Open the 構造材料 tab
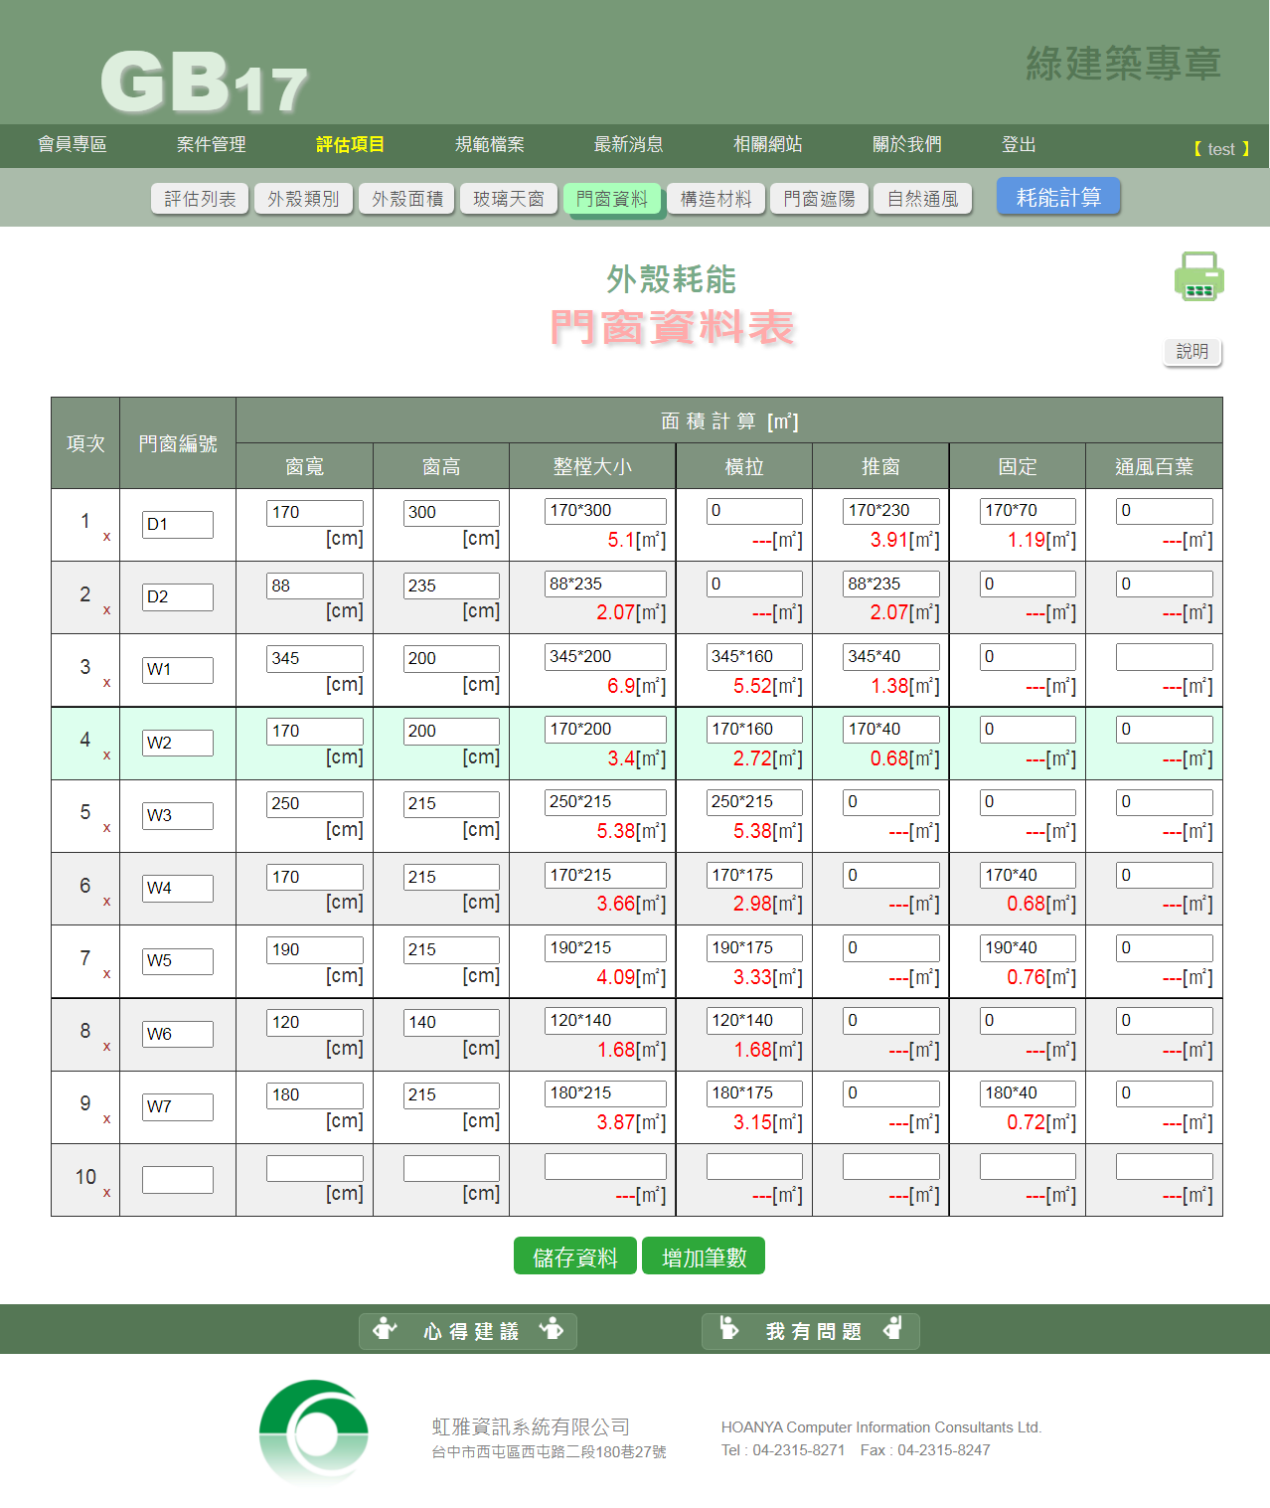 coord(715,199)
